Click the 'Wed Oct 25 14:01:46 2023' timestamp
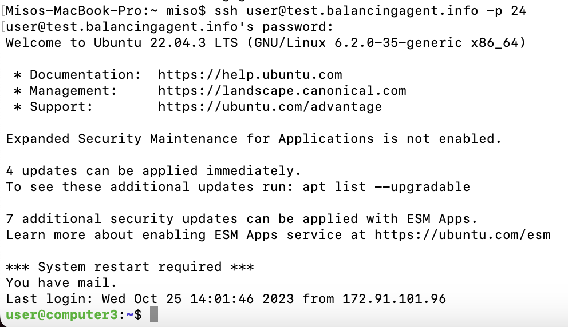This screenshot has width=568, height=327. point(198,299)
